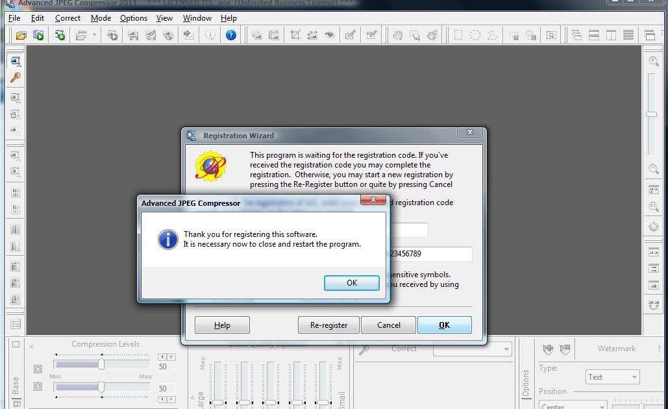Click the right arrow of the upper compression stepper
Screen dimensions: 668x409
tap(171, 356)
